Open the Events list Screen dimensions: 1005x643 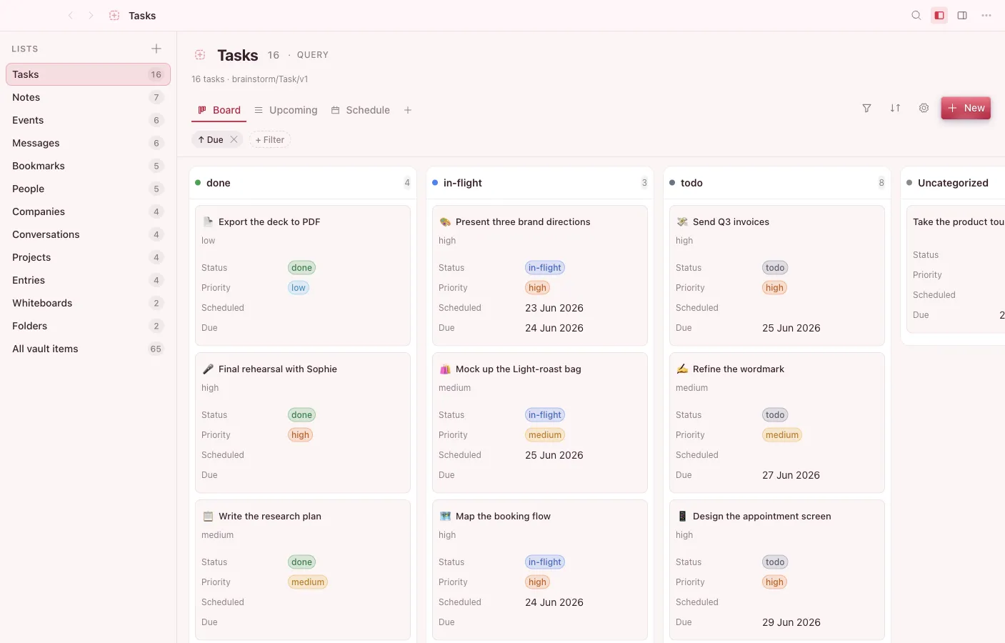(88, 120)
